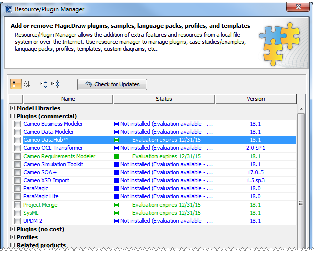Check the Cameo Business Modeler checkbox
The image size is (314, 253).
click(18, 124)
